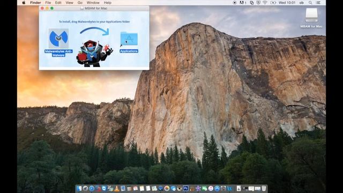This screenshot has width=343, height=193.
Task: Click the shield status icon in menu bar
Action: (258, 3)
